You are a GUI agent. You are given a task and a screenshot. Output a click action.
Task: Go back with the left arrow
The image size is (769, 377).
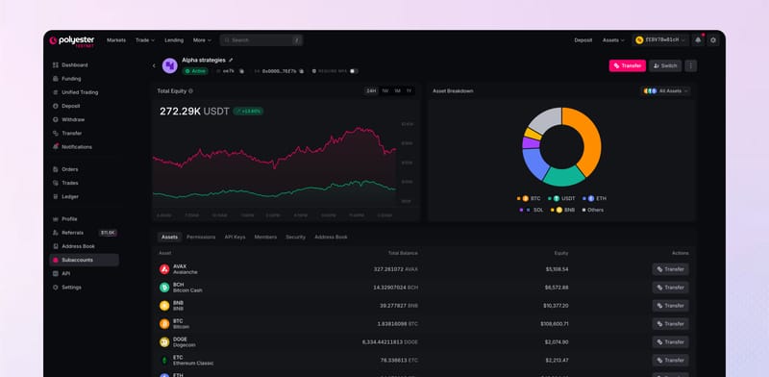tap(154, 65)
